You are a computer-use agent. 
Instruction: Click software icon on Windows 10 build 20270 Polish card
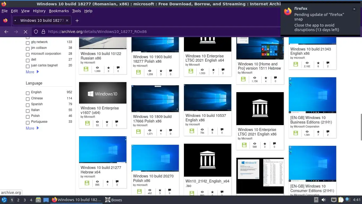coord(139,191)
